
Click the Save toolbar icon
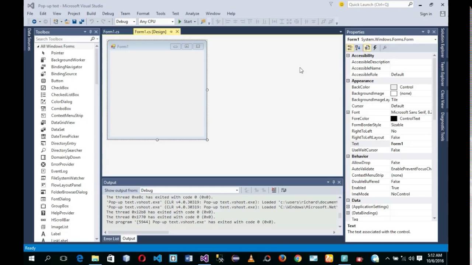tap(74, 21)
